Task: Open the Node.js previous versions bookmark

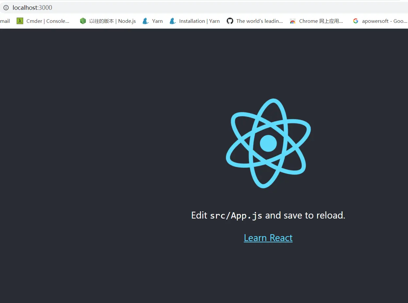Action: pos(108,21)
